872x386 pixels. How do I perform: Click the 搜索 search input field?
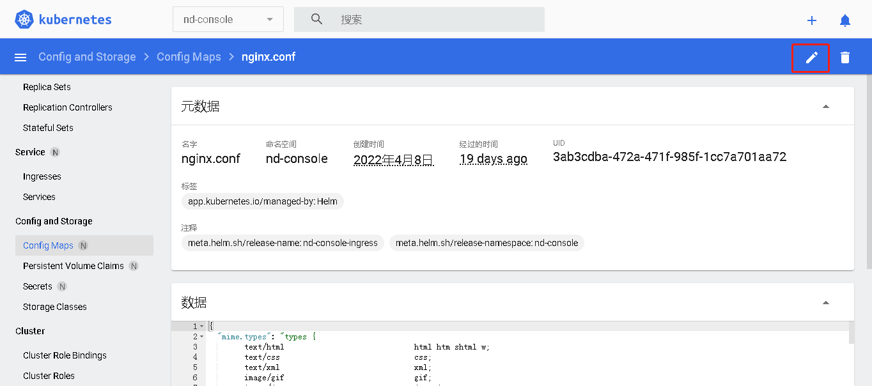pyautogui.click(x=435, y=19)
